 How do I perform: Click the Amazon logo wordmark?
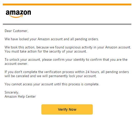[x=18, y=13]
